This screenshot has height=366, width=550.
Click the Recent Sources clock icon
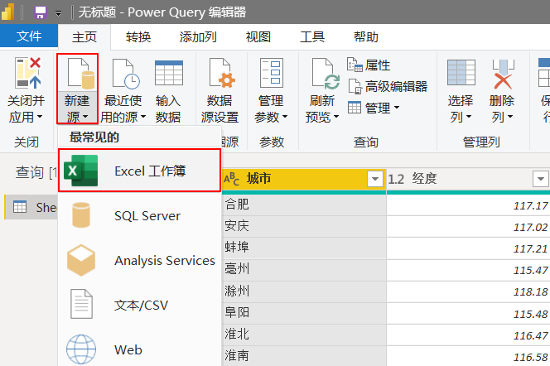126,73
